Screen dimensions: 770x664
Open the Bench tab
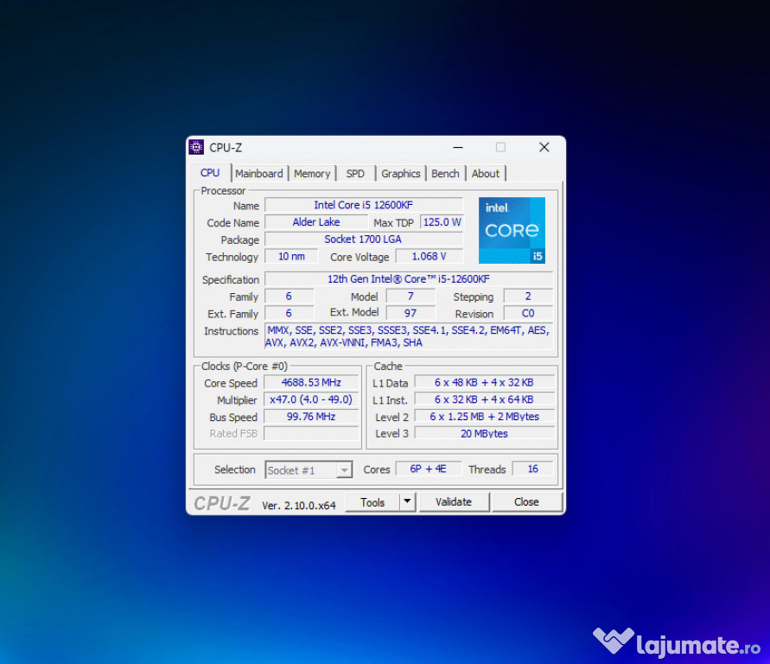click(445, 174)
